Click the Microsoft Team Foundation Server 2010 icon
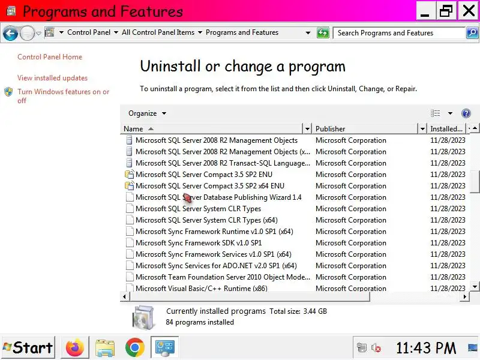This screenshot has height=360, width=480. click(130, 277)
